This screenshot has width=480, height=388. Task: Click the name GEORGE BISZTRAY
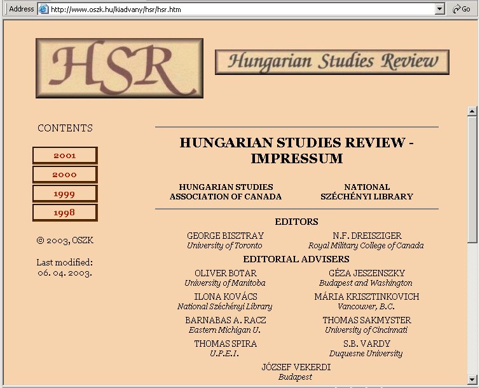(x=225, y=236)
